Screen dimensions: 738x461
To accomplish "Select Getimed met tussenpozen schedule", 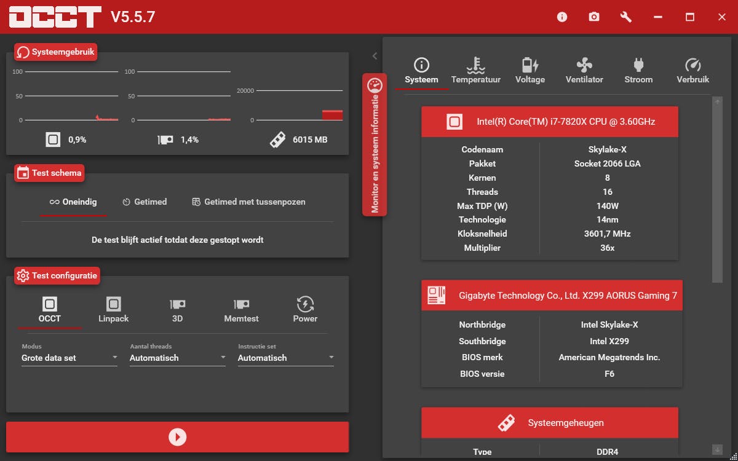I will [x=248, y=202].
